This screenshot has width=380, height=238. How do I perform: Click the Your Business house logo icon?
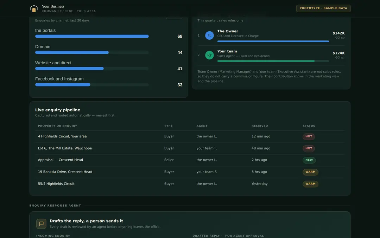click(34, 8)
